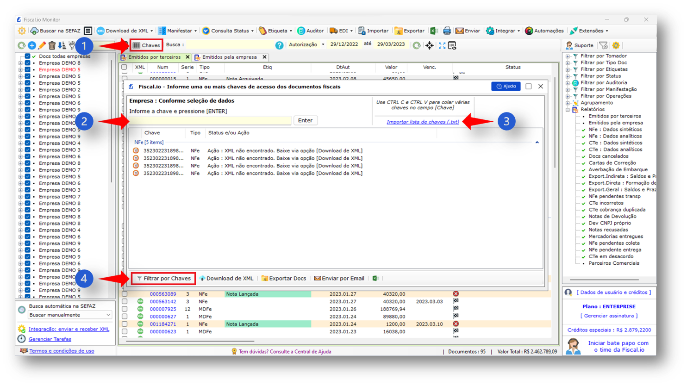Image resolution: width=687 pixels, height=386 pixels.
Task: Switch to Emitidos por terceiros tab
Action: [x=154, y=57]
